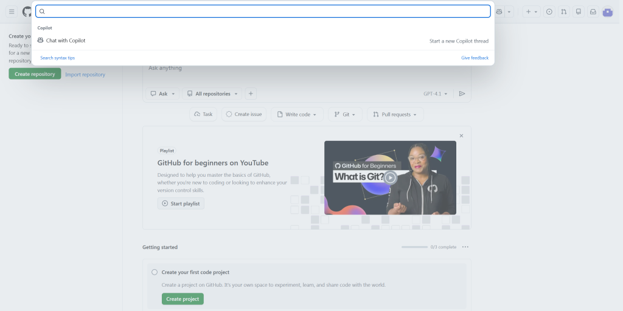The image size is (623, 311).
Task: Click the Search syntax tips link
Action: 57,58
